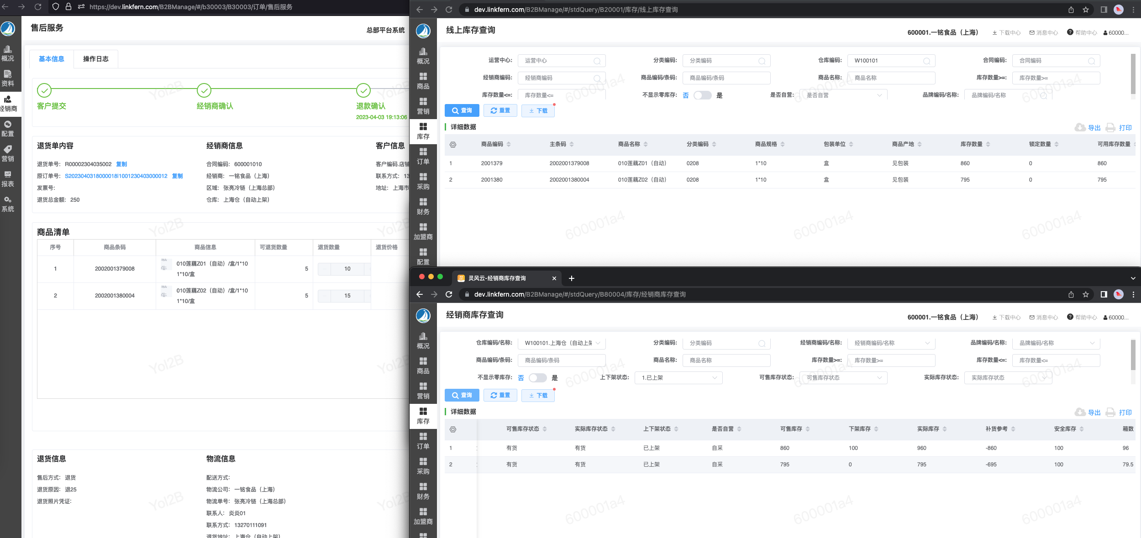This screenshot has width=1141, height=538.
Task: Click table settings gear in 线上库存查询
Action: pyautogui.click(x=452, y=145)
